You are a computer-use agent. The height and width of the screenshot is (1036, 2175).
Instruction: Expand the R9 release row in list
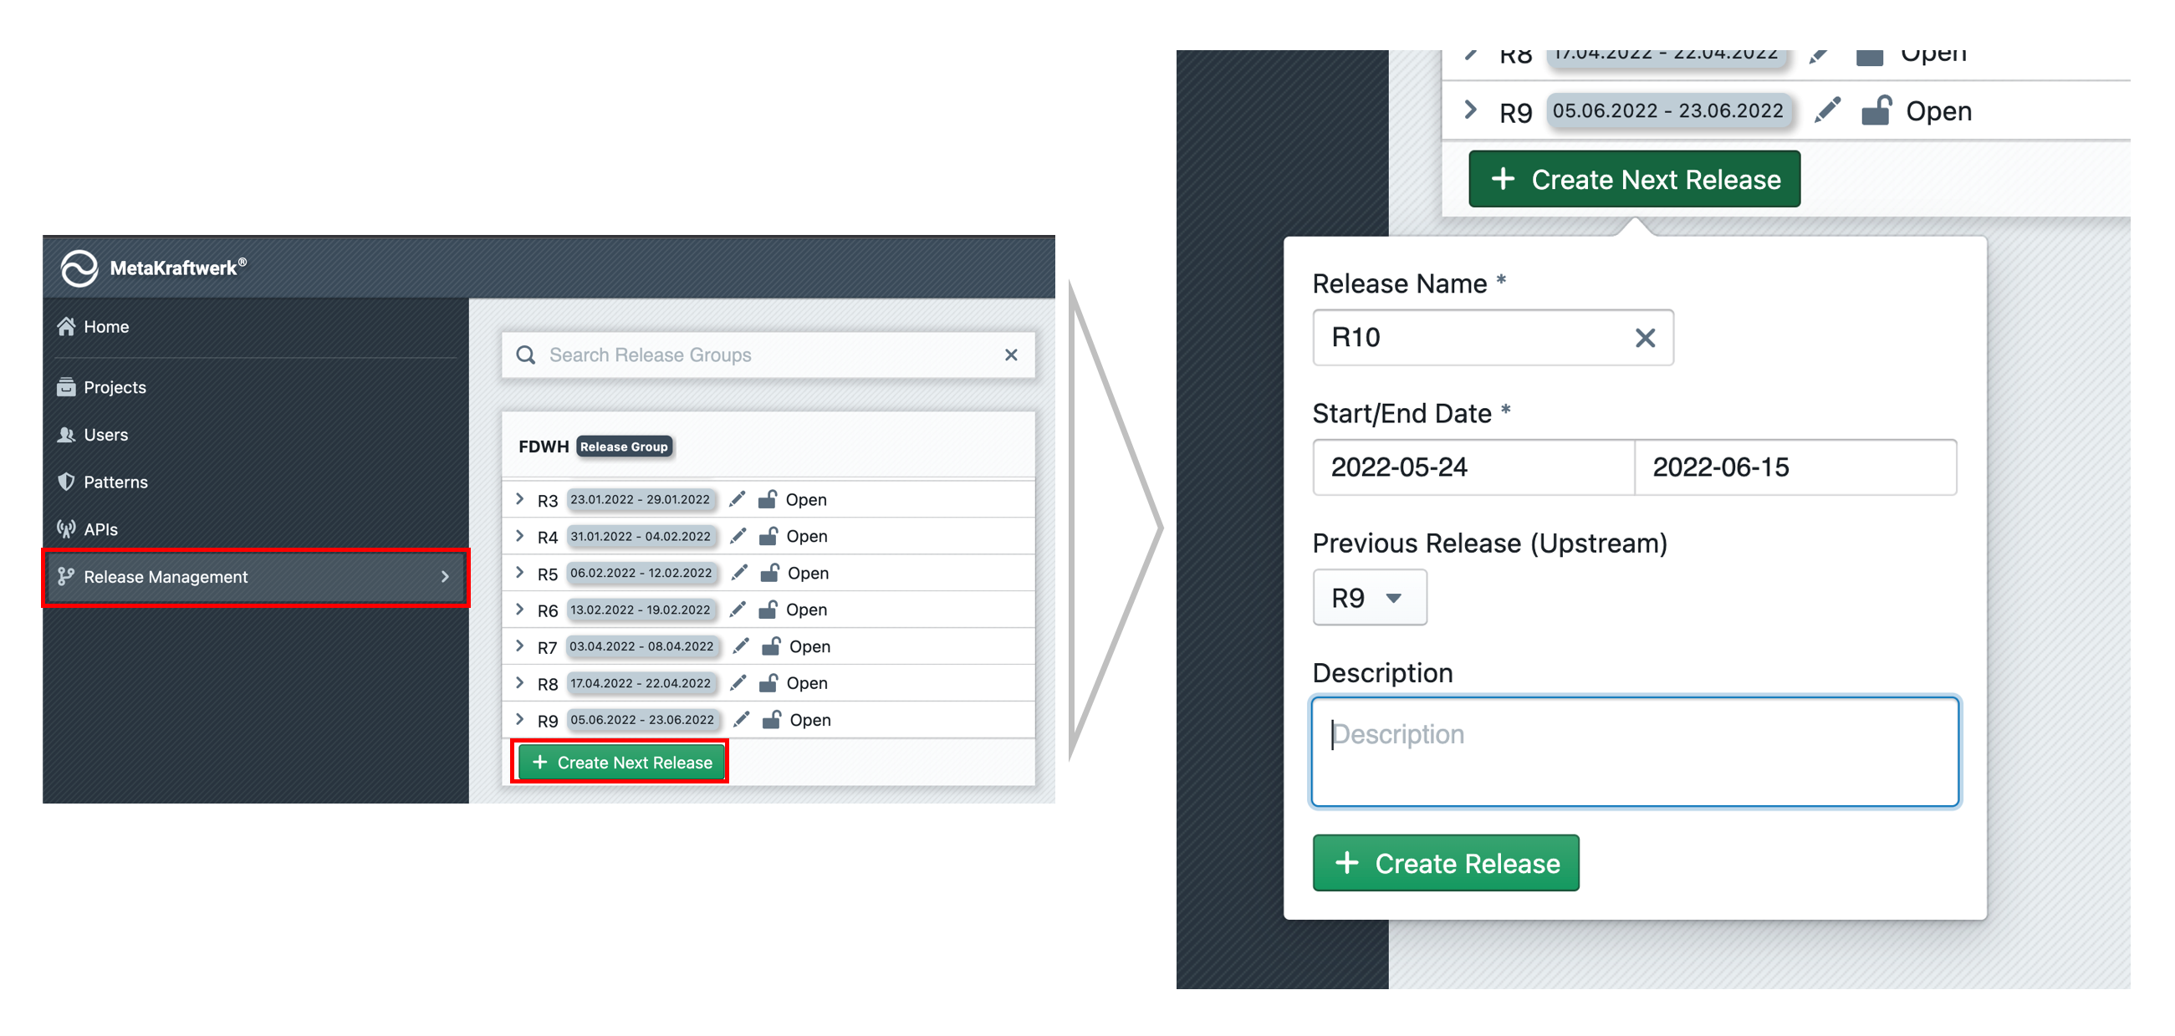click(x=520, y=719)
